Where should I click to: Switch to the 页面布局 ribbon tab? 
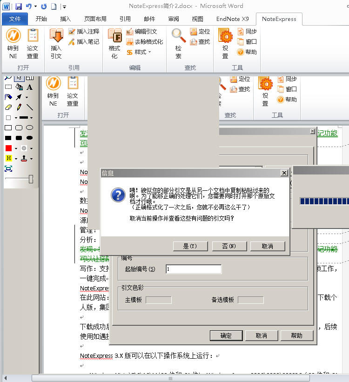pos(95,19)
